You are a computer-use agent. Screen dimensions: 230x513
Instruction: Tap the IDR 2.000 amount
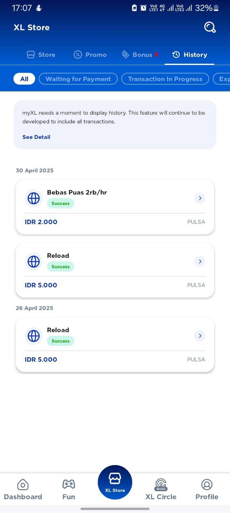[x=41, y=222]
